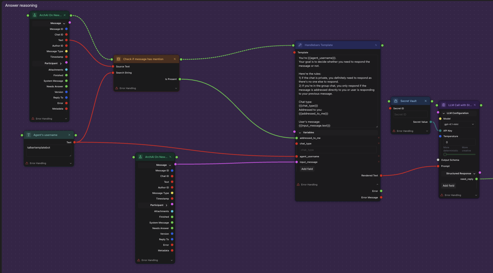Click the database icon on Check if message node

pos(119,59)
